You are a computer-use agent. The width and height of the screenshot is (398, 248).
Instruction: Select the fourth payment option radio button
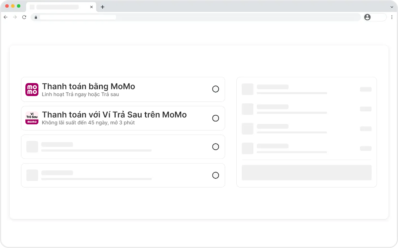(x=215, y=175)
